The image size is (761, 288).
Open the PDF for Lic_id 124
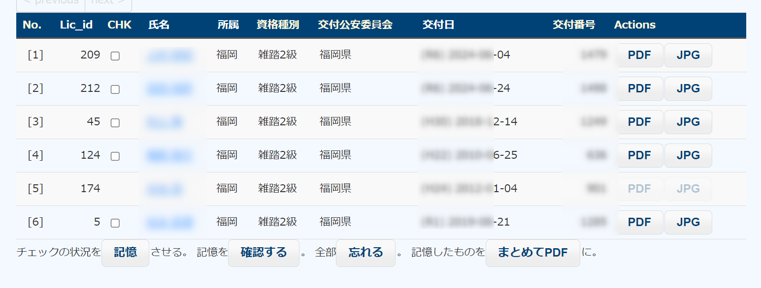(x=639, y=156)
